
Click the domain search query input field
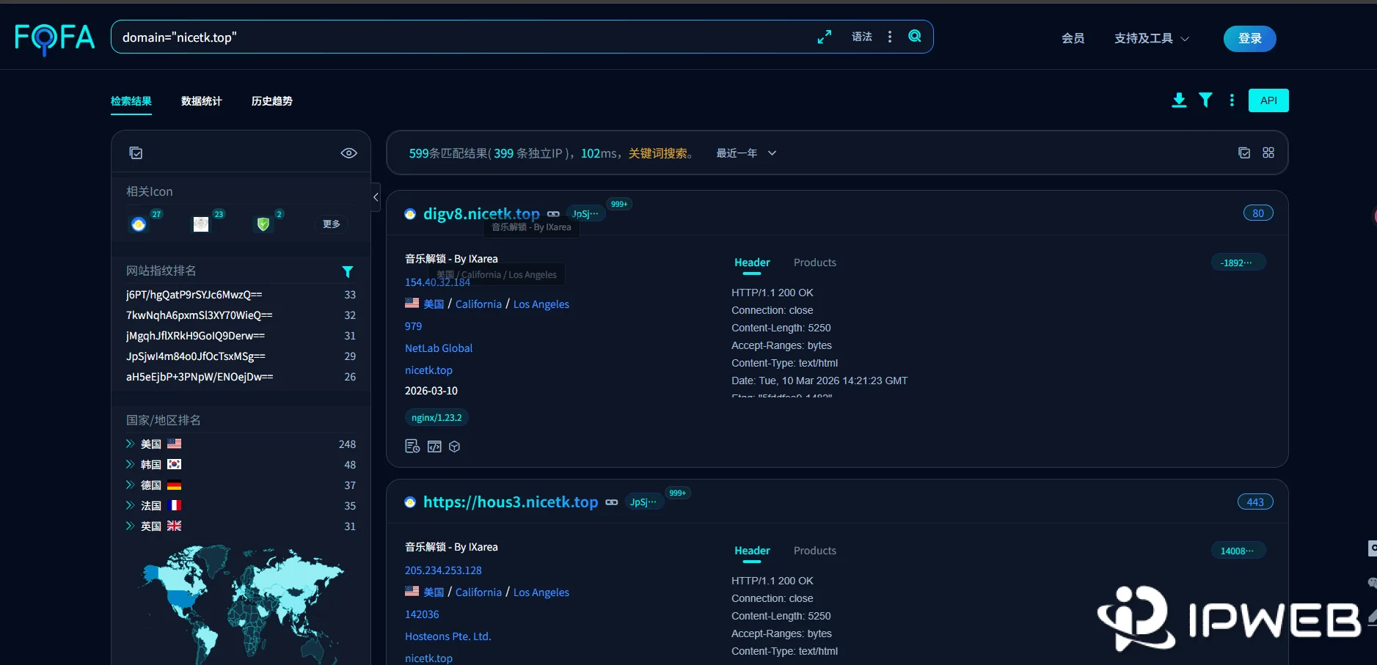point(462,37)
